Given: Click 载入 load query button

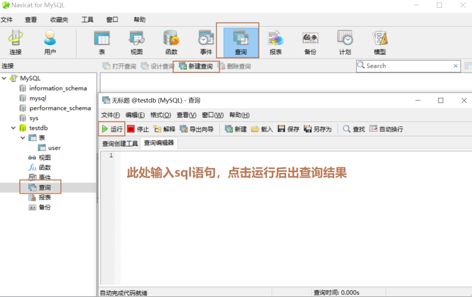Looking at the screenshot, I should click(262, 129).
